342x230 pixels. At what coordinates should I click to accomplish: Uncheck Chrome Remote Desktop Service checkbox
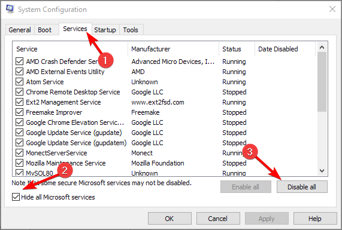pyautogui.click(x=19, y=92)
